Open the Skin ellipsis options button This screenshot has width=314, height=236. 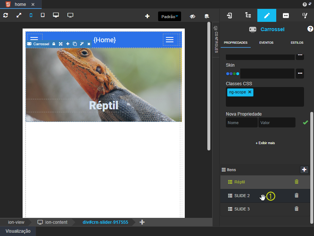[300, 73]
